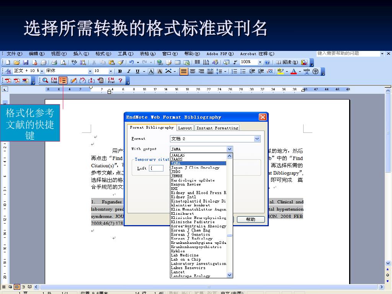
Task: Click the red question mark EndNote help
Action: (121, 80)
